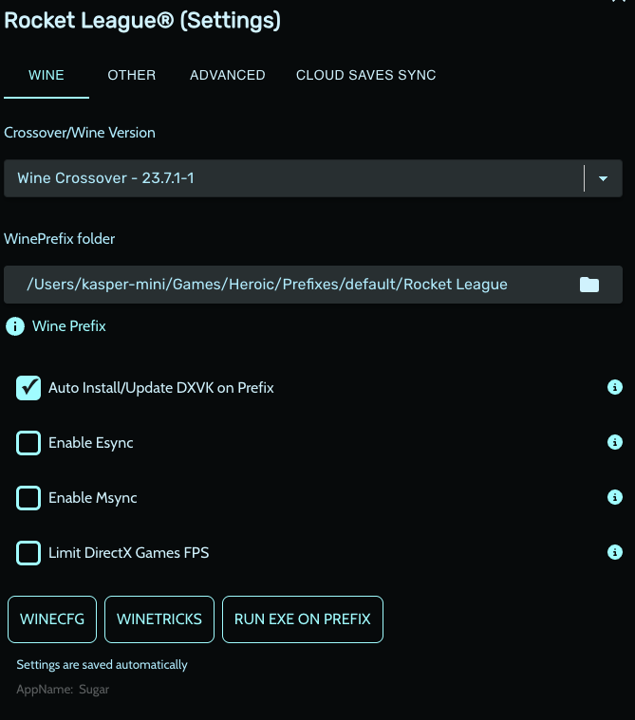Select the Wine Crossover - 23.7.1-1 combo box
635x720 pixels.
click(313, 178)
